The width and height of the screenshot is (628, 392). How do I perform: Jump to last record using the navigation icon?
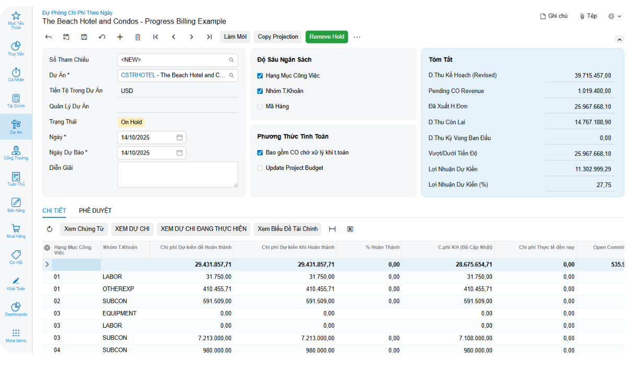[x=209, y=37]
